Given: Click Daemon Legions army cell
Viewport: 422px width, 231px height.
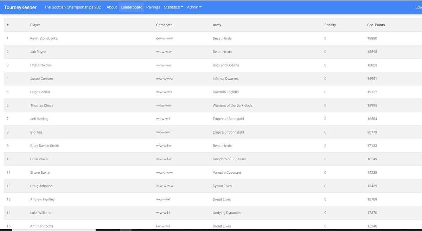Looking at the screenshot, I should click(x=226, y=92).
